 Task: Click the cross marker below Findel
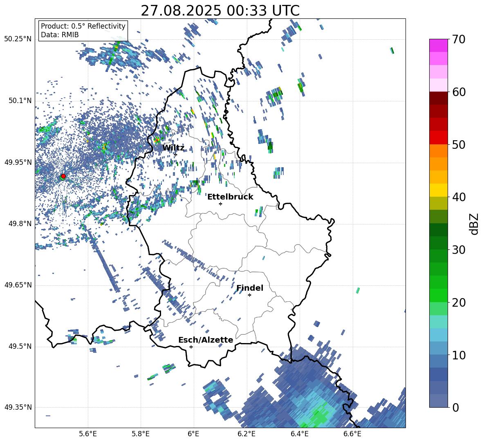(x=249, y=295)
